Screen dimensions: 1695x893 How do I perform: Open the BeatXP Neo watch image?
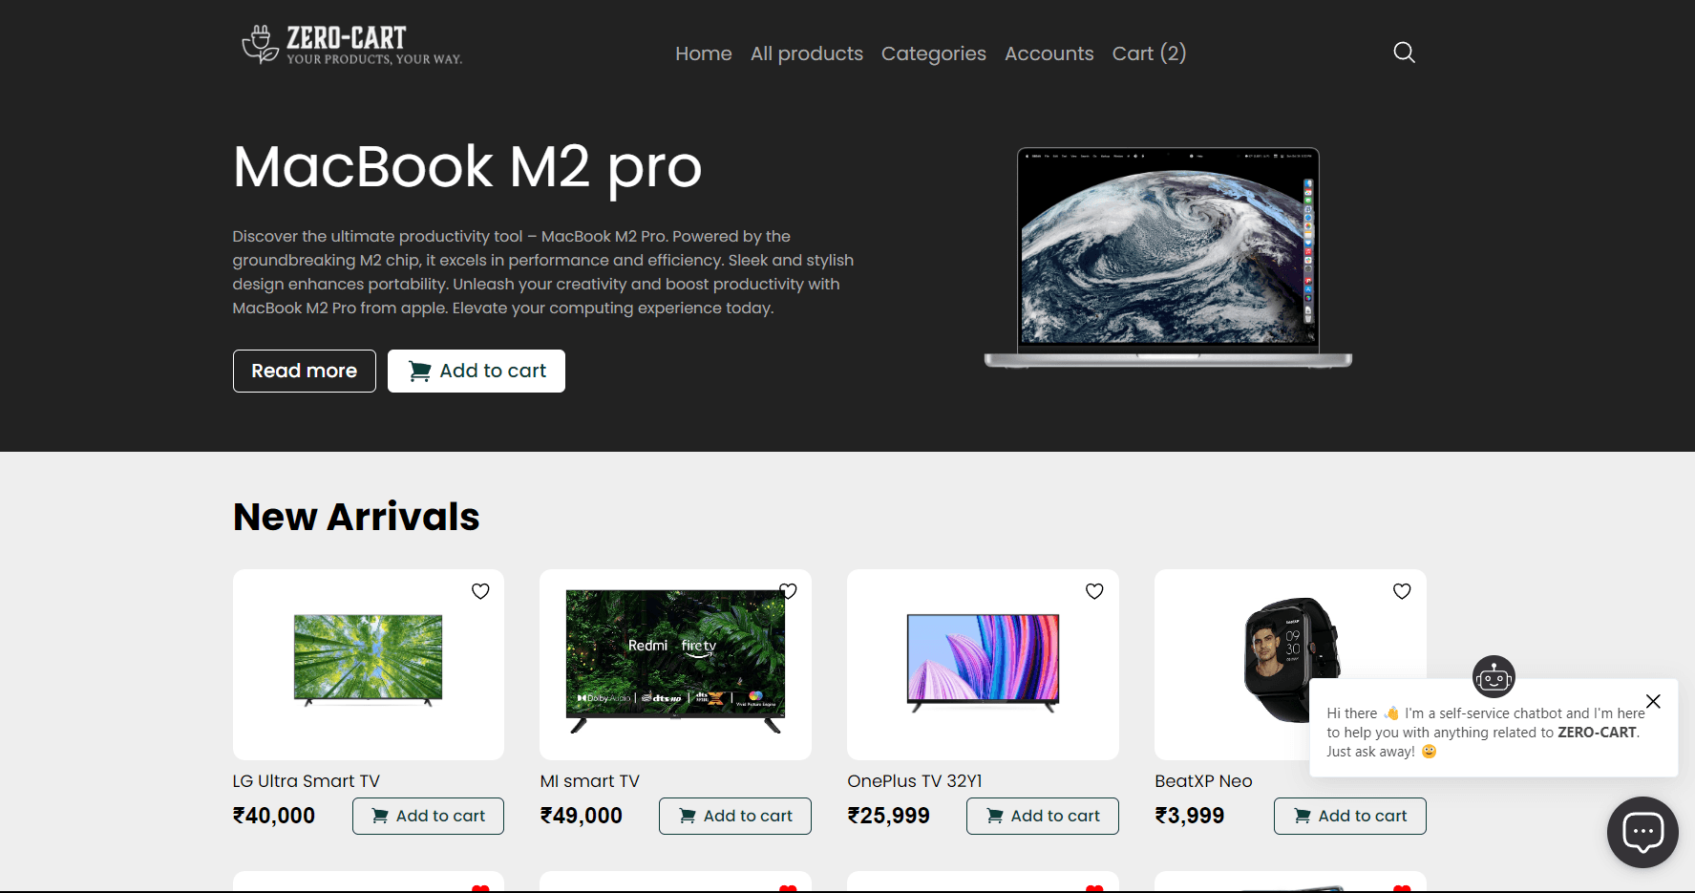coord(1290,660)
